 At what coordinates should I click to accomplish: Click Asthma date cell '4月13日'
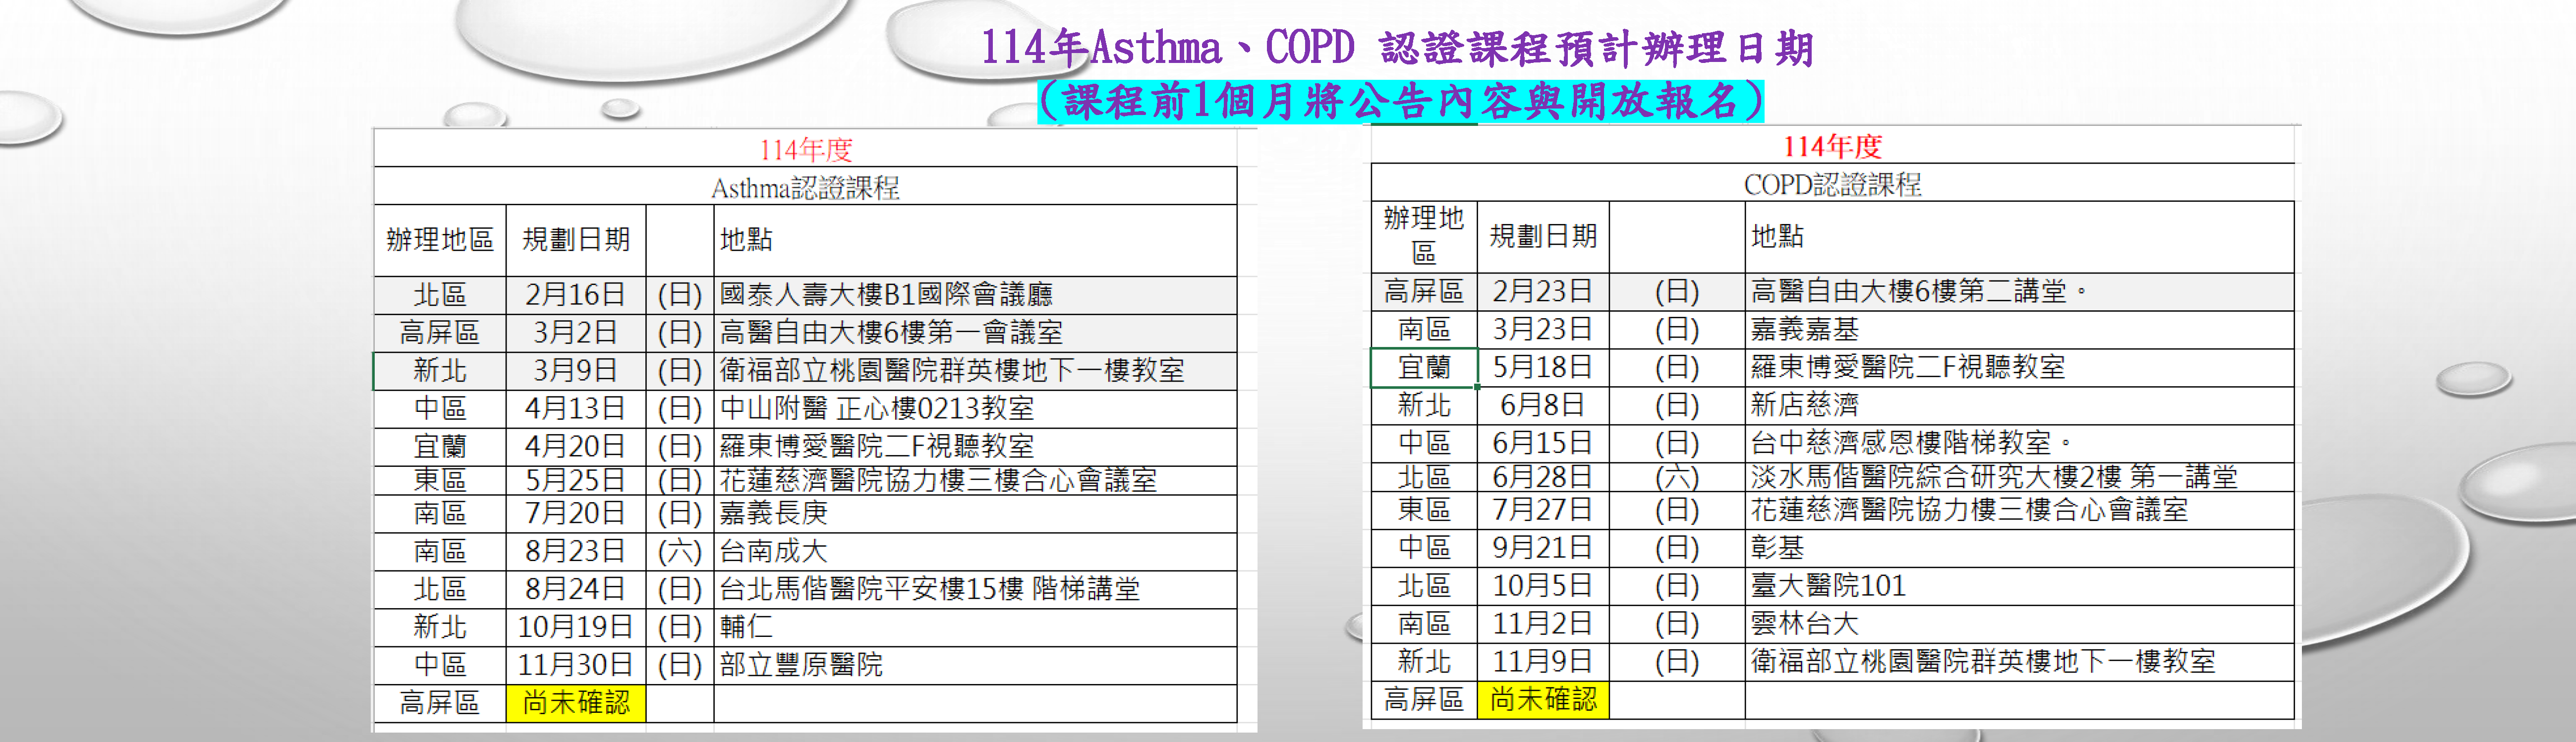576,409
